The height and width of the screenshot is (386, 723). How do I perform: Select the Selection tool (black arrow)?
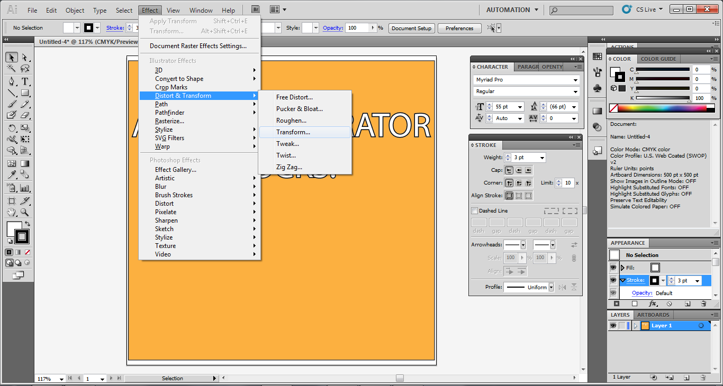[x=12, y=57]
